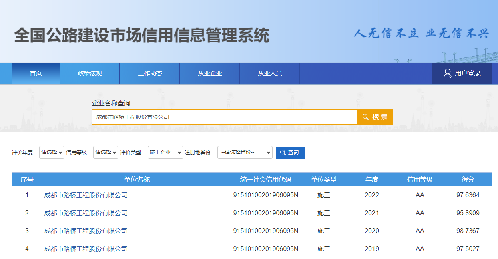The image size is (498, 259).
Task: Click the 单位名称 column header
Action: pos(137,179)
